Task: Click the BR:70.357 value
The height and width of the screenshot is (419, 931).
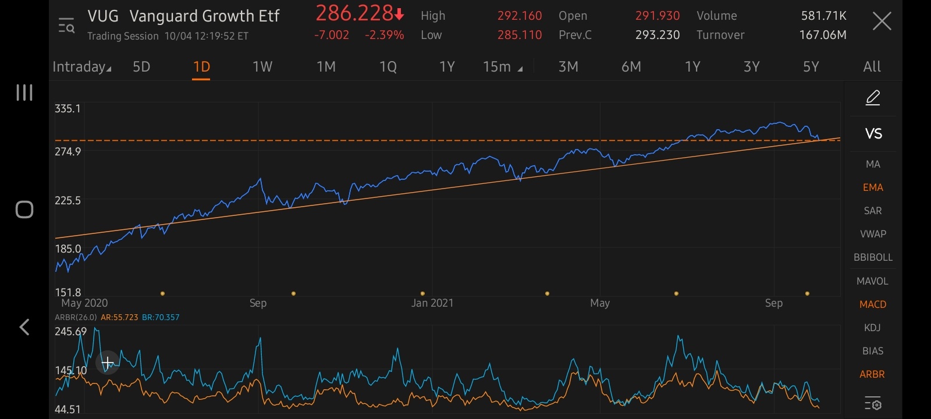Action: pos(161,317)
